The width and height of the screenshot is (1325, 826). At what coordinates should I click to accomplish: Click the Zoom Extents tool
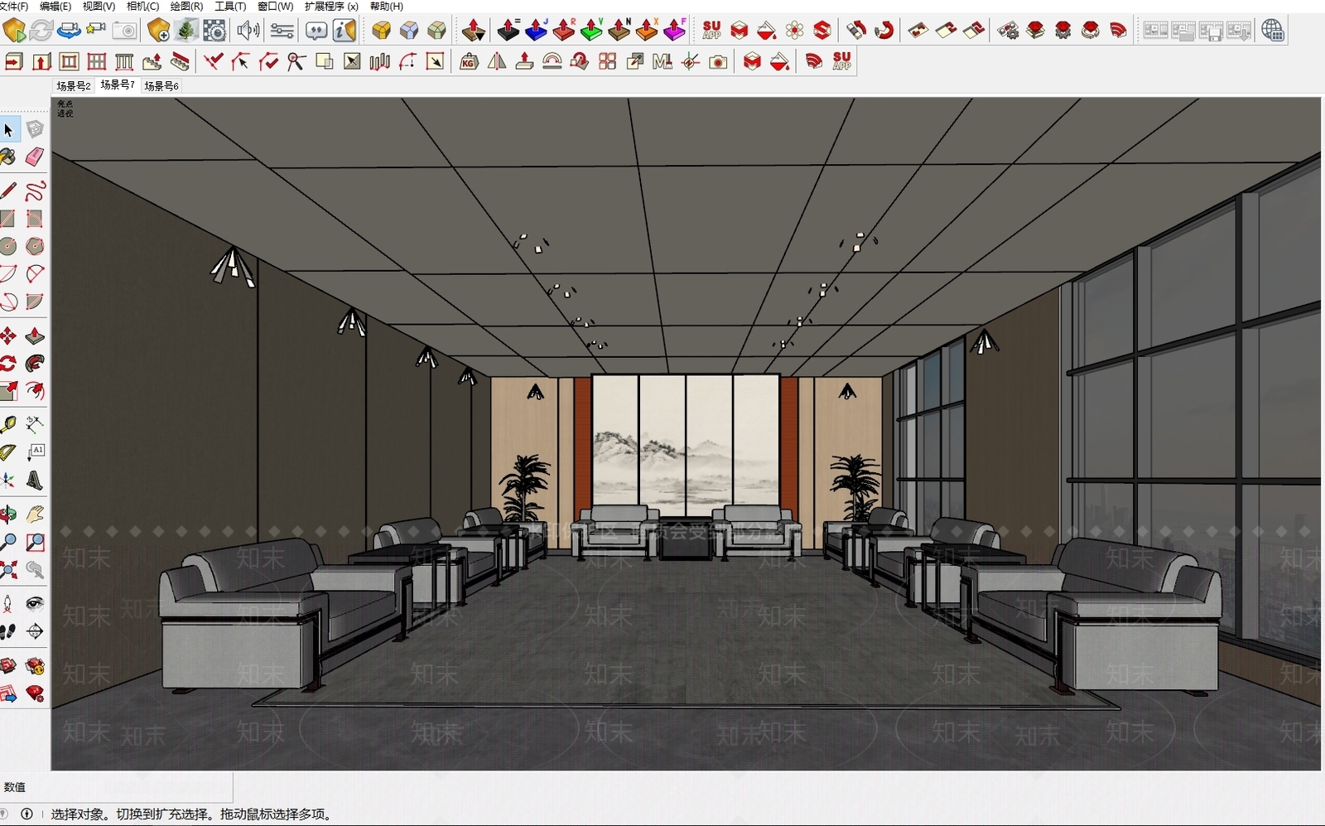pos(8,569)
